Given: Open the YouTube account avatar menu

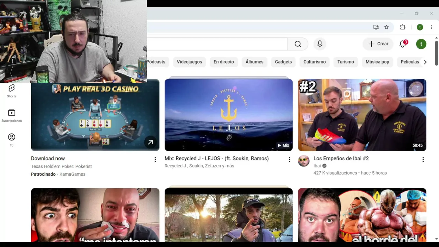Looking at the screenshot, I should pyautogui.click(x=421, y=44).
